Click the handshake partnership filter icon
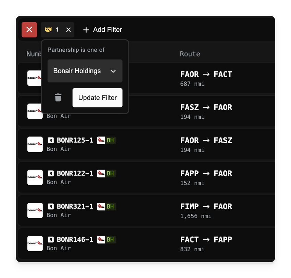 48,30
